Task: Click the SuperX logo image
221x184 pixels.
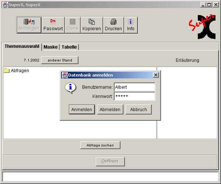Action: coord(202,26)
